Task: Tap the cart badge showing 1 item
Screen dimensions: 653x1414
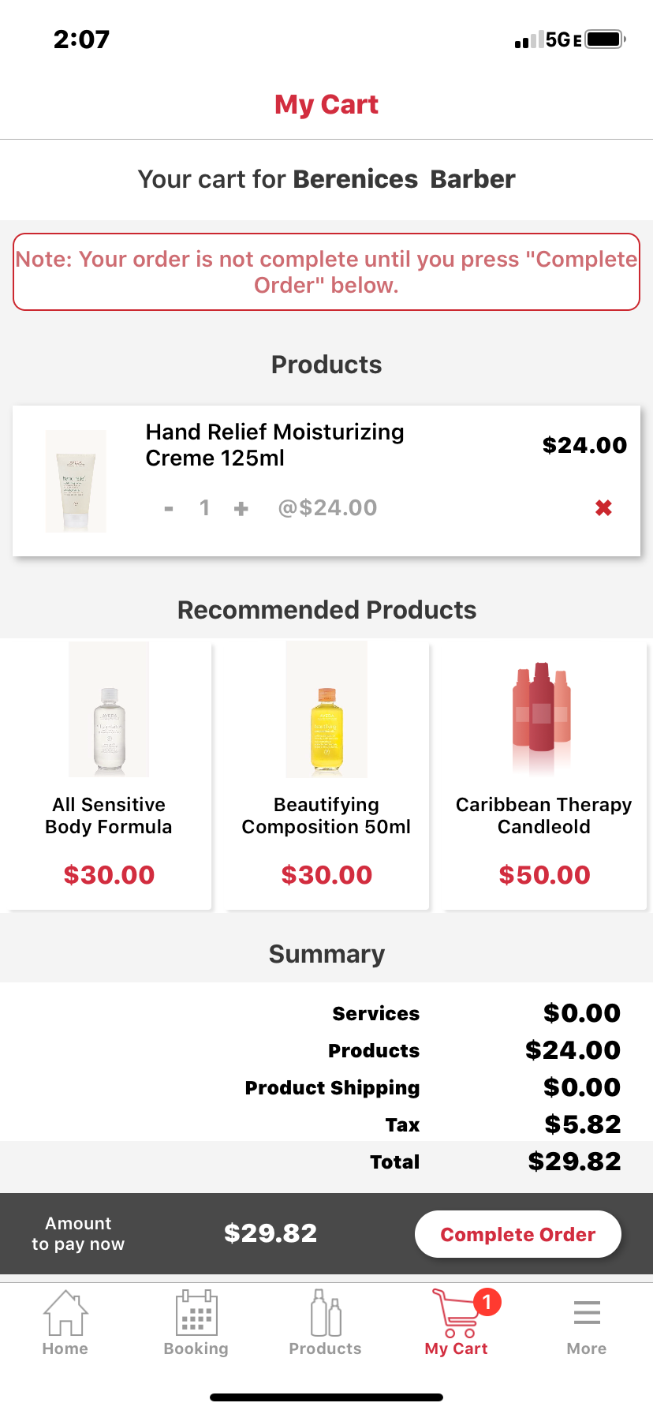Action: tap(487, 1302)
